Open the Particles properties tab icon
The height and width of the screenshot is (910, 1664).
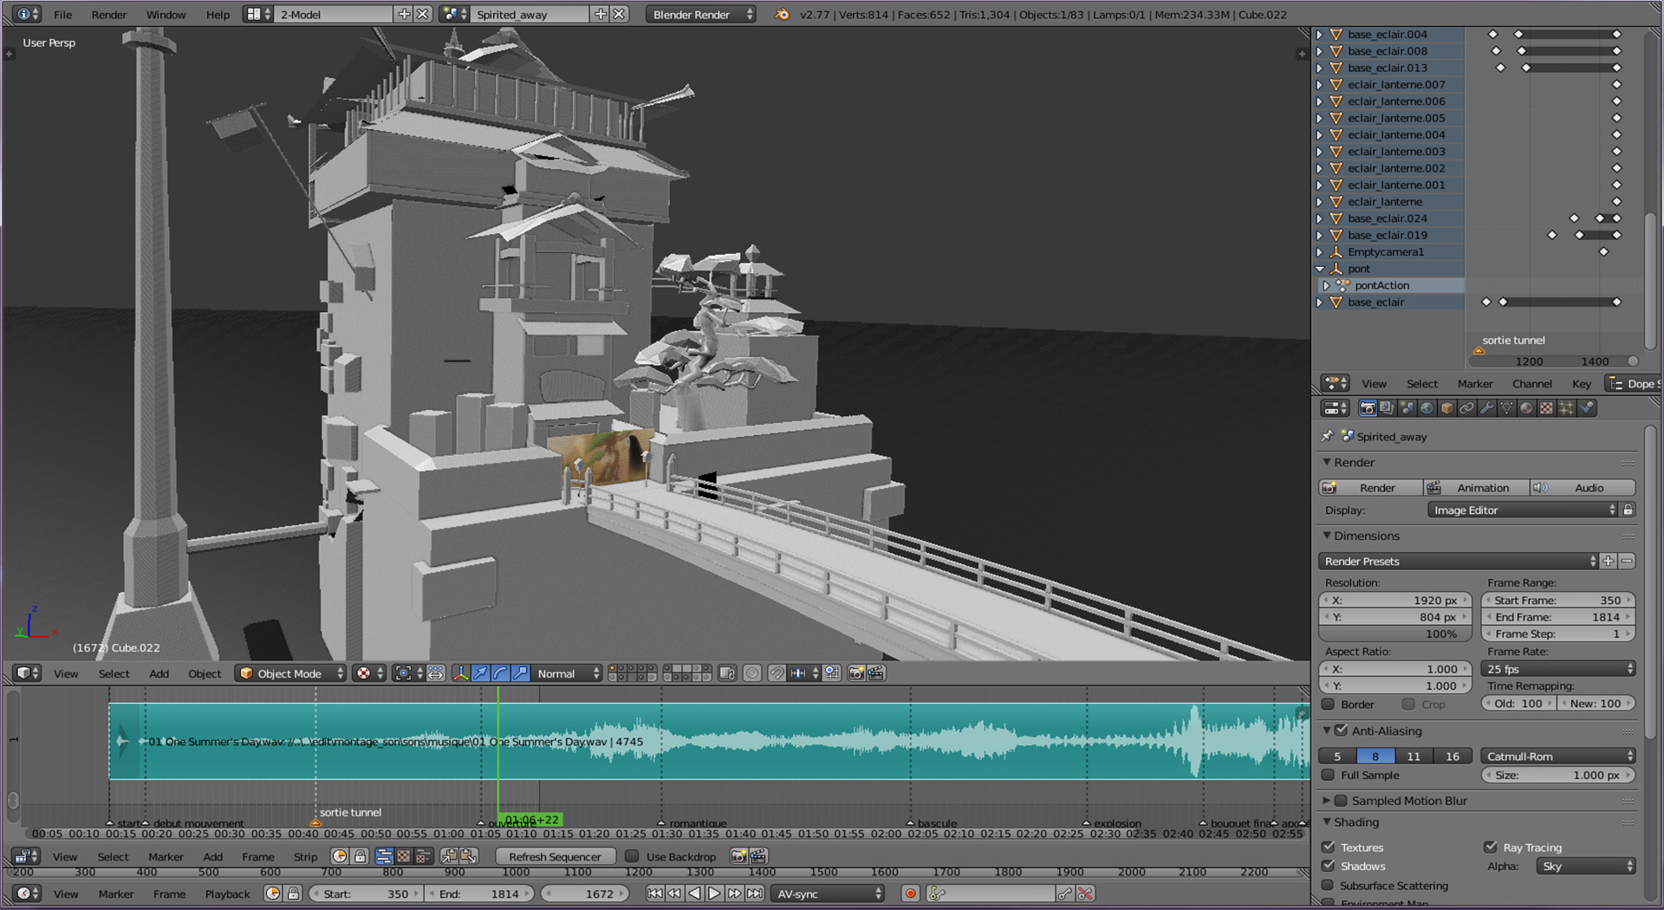click(1567, 408)
